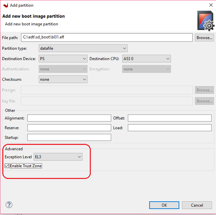Toggle the Enable Trust Zone checkbox

[7, 166]
